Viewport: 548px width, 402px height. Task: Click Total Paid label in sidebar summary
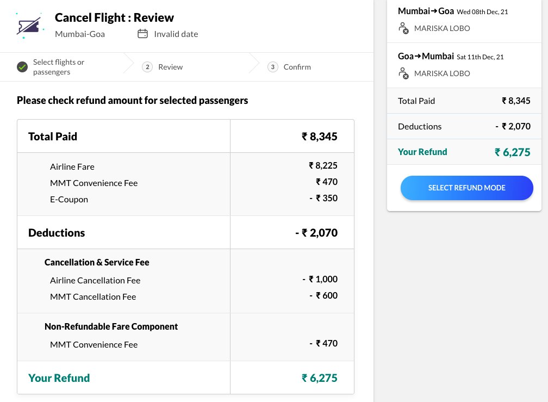tap(416, 101)
